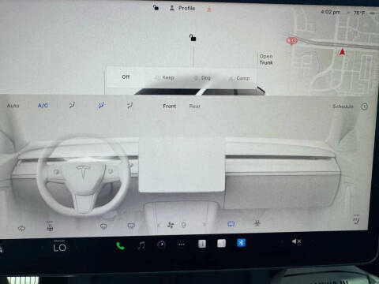The image size is (379, 284).
Task: Toggle the third airflow direction icon
Action: pyautogui.click(x=129, y=106)
